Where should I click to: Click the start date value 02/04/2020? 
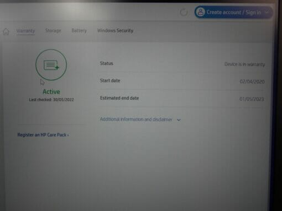(252, 82)
